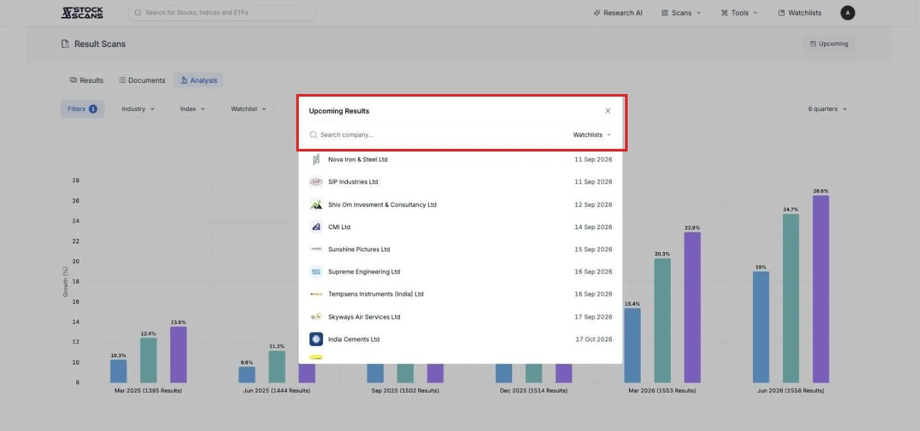
Task: Focus the Stocks, Indices and ETFs search box
Action: coord(222,12)
